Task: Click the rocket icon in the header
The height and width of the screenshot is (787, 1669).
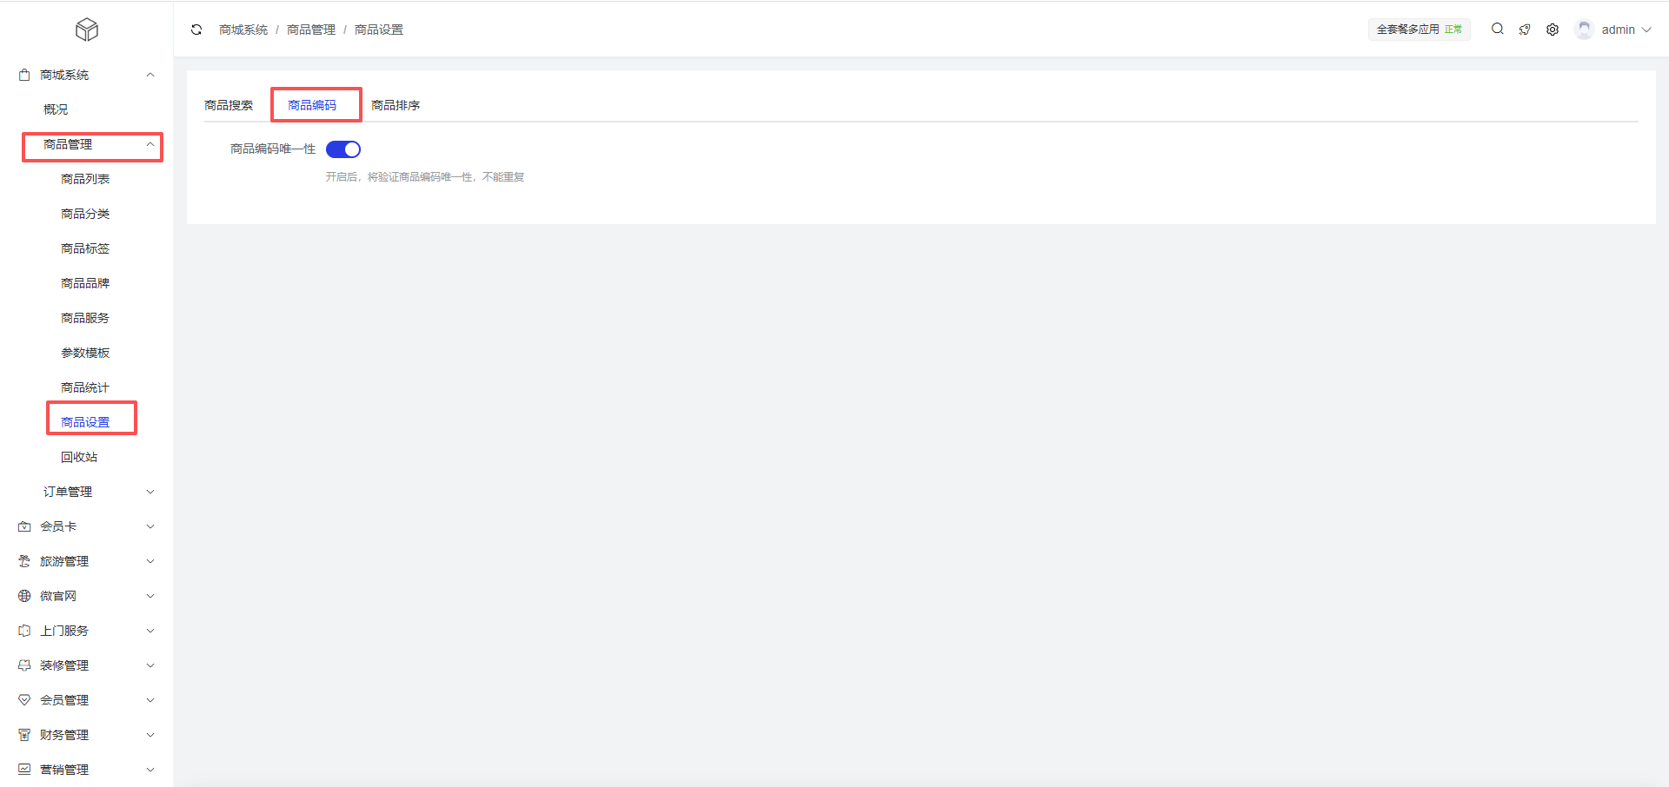Action: click(1525, 30)
